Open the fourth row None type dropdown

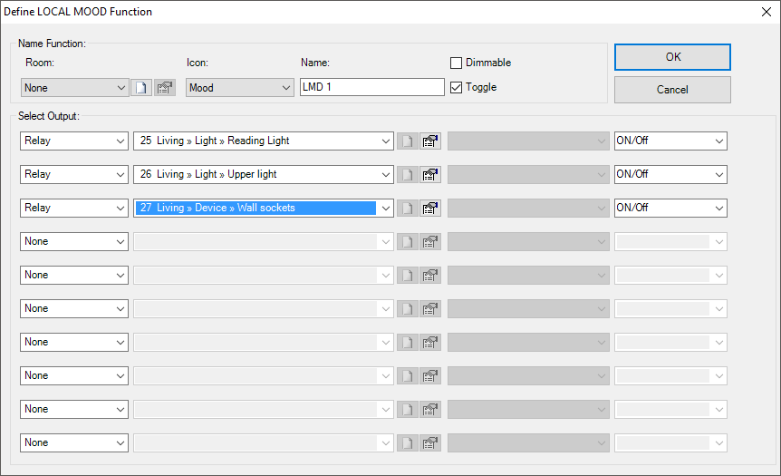(74, 241)
